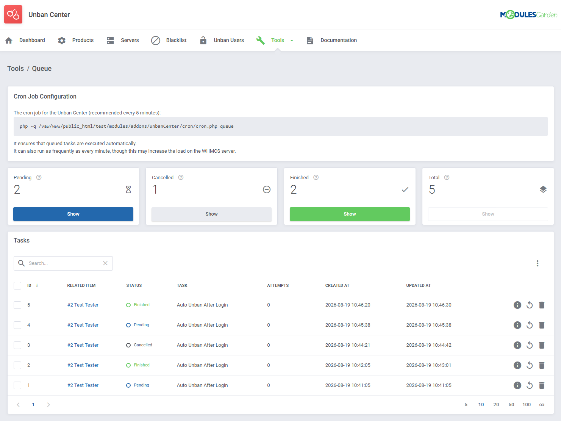The image size is (561, 421).
Task: Delete task 2
Action: pos(542,365)
